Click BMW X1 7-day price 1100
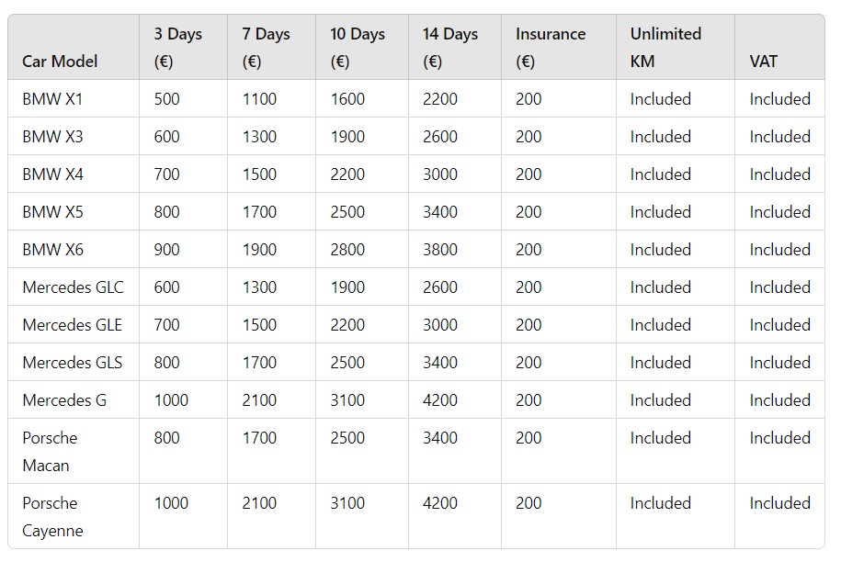The image size is (841, 562). [259, 99]
